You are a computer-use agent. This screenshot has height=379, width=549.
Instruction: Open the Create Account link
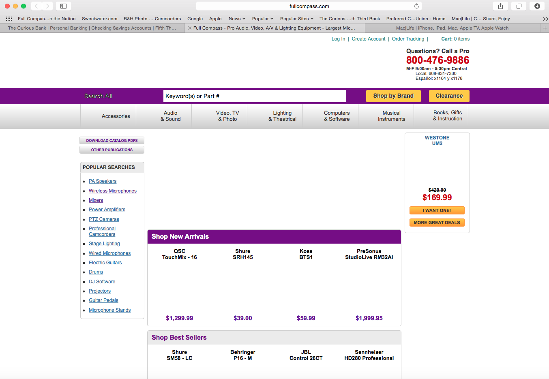pos(369,39)
